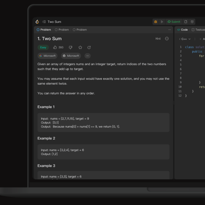Open problem panel more options menu
The width and height of the screenshot is (205, 205).
[x=169, y=30]
